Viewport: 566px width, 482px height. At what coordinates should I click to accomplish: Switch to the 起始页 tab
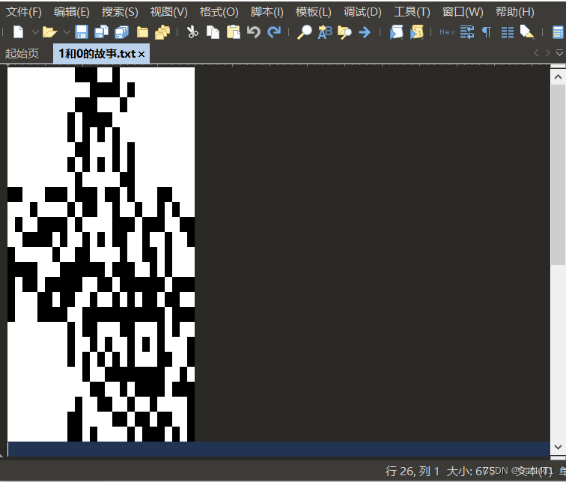22,54
